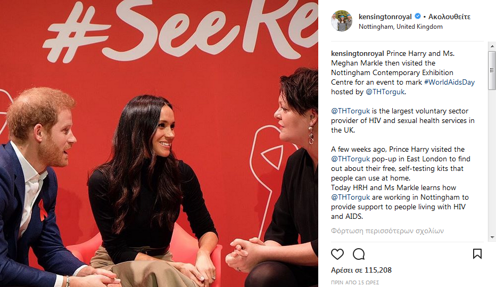Image resolution: width=496 pixels, height=287 pixels.
Task: Open kensingtonroyal profile picture
Action: coord(342,21)
